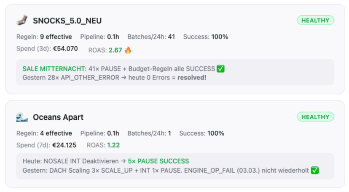Click the fire emoji next to ROAS 2.67
Viewport: 349px width, 192px height.
coord(128,50)
